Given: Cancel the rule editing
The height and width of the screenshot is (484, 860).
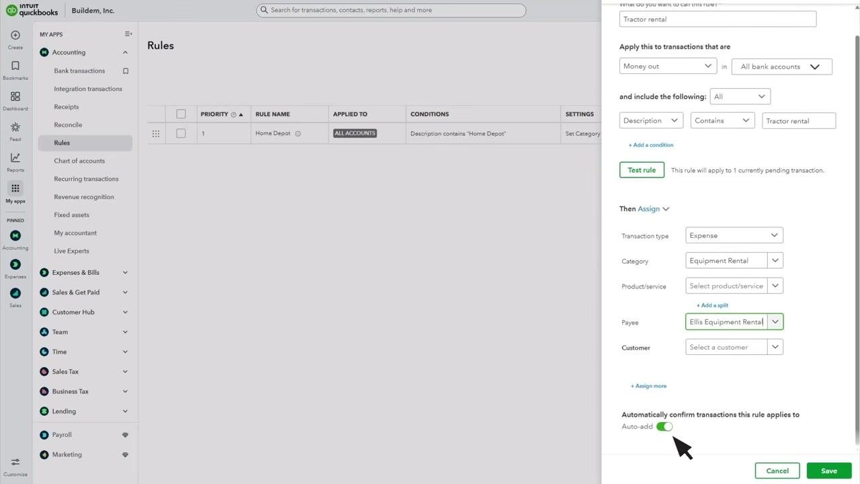Looking at the screenshot, I should [x=777, y=471].
